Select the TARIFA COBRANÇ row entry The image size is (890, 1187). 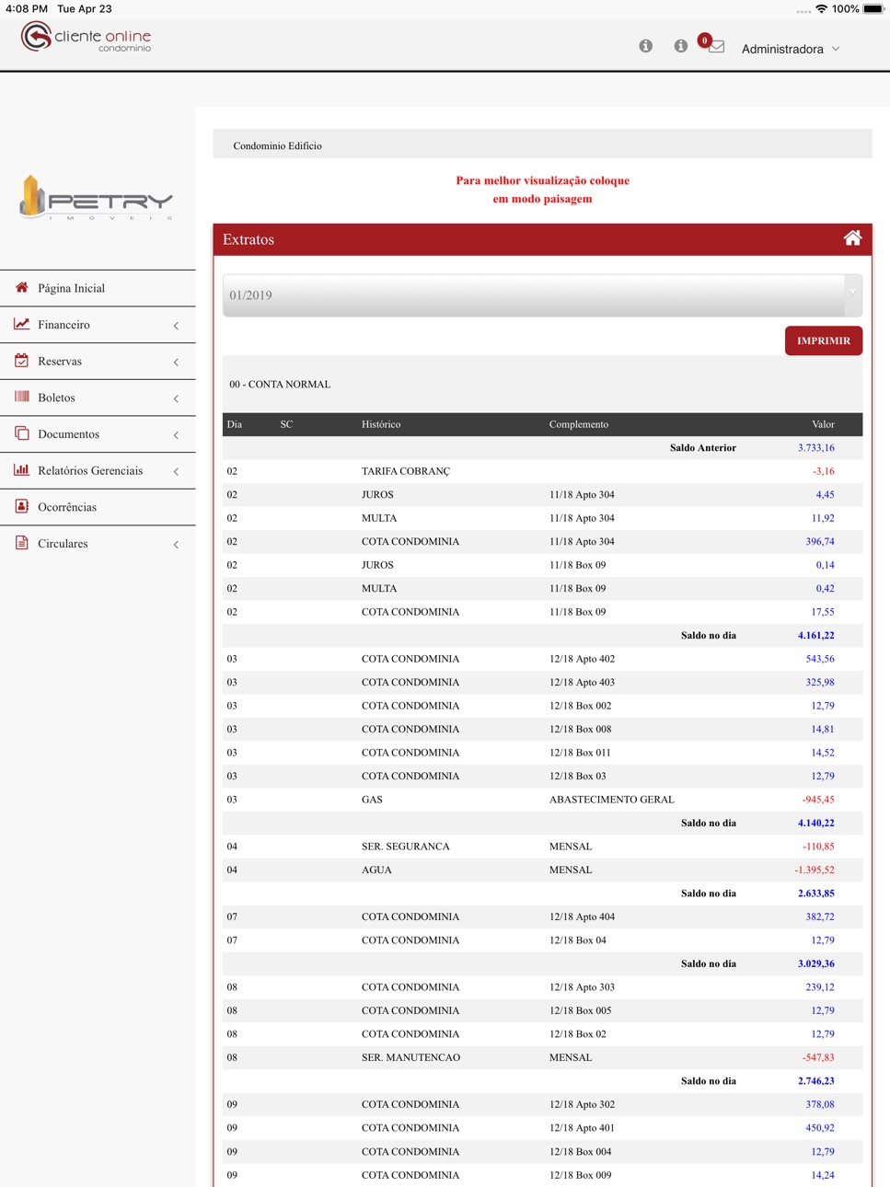click(406, 471)
